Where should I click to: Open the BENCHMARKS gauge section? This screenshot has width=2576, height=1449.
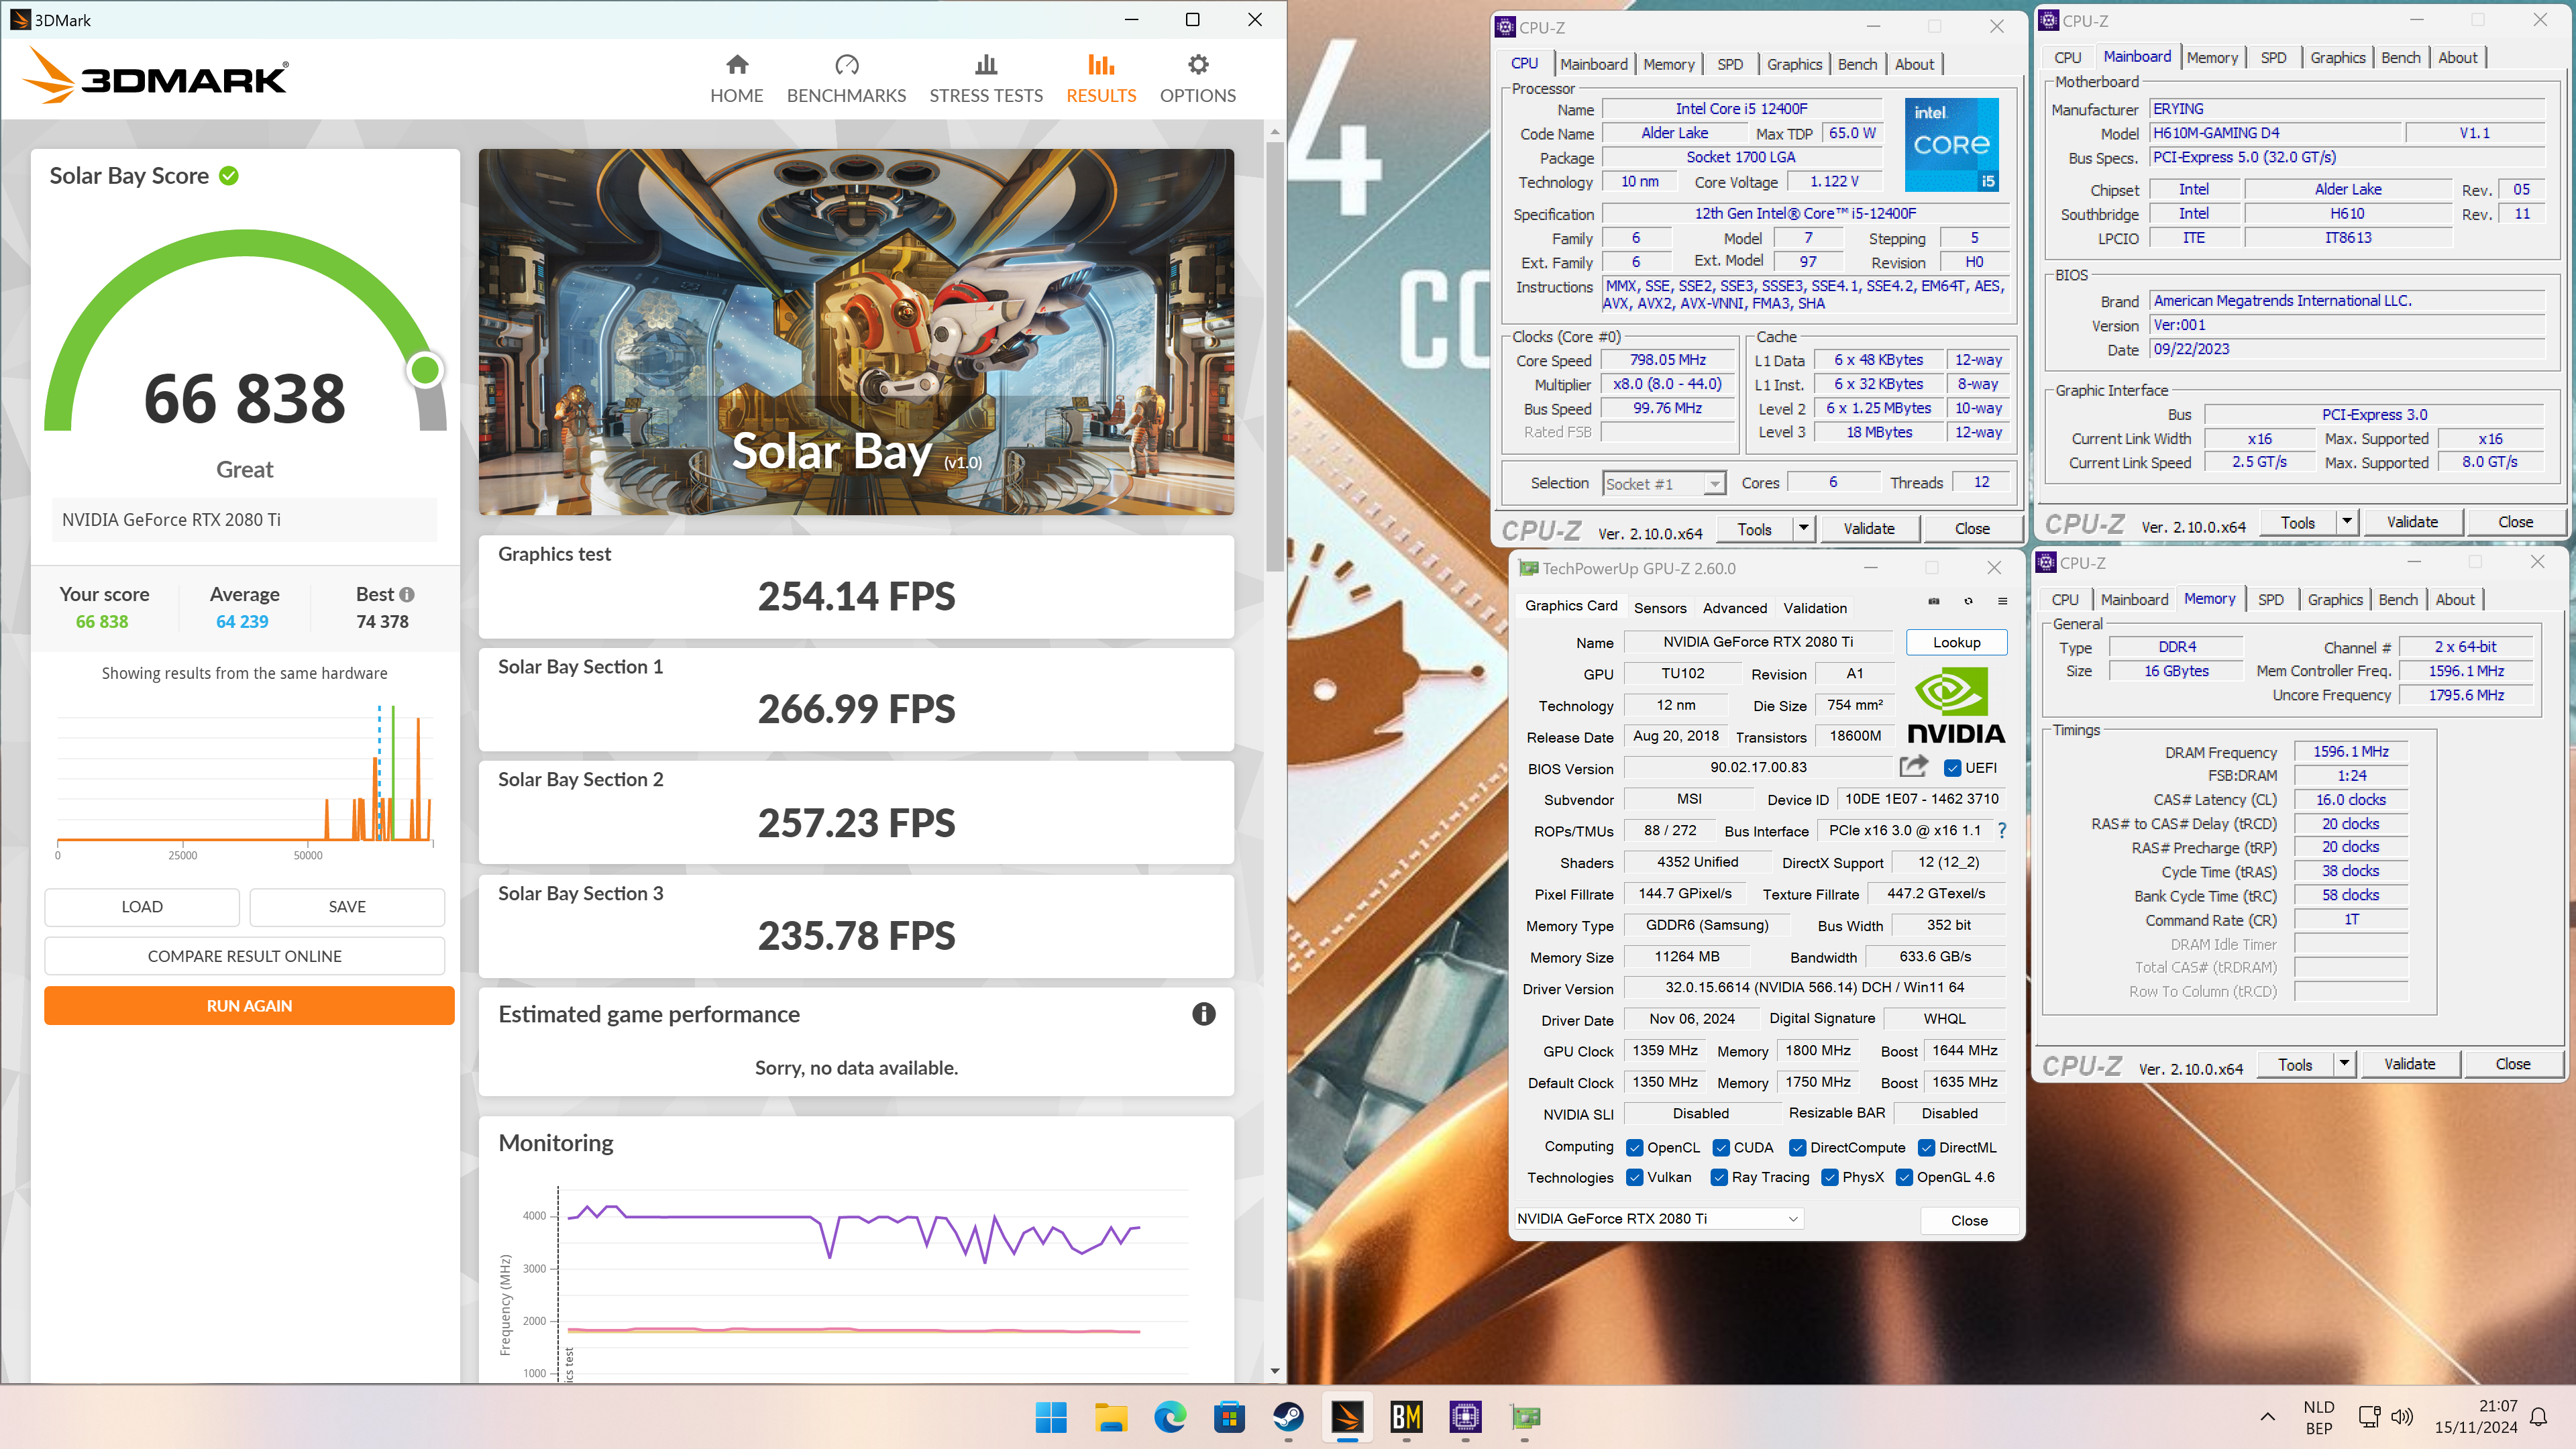(x=846, y=79)
